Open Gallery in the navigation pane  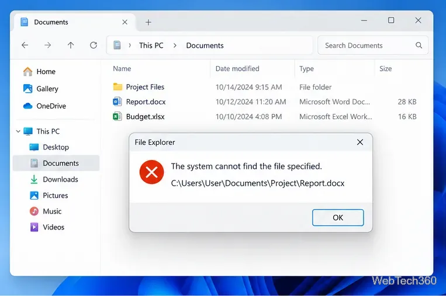coord(47,89)
